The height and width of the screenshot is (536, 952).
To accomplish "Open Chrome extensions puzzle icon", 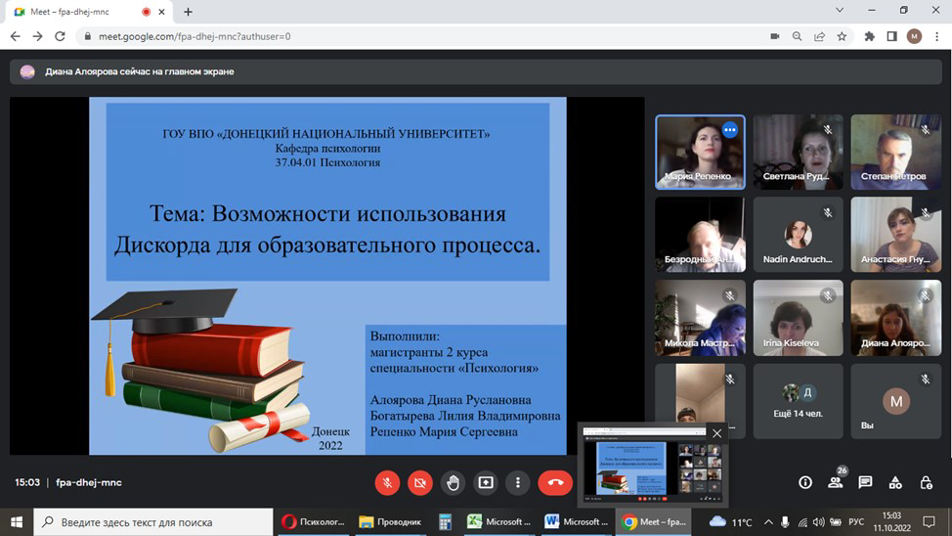I will [870, 36].
